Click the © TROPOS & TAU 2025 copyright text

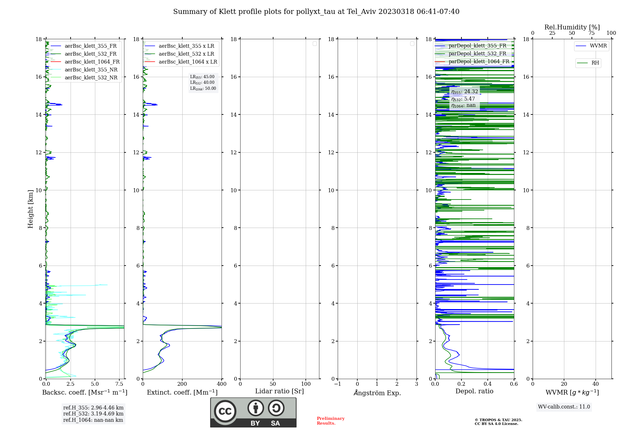(498, 420)
